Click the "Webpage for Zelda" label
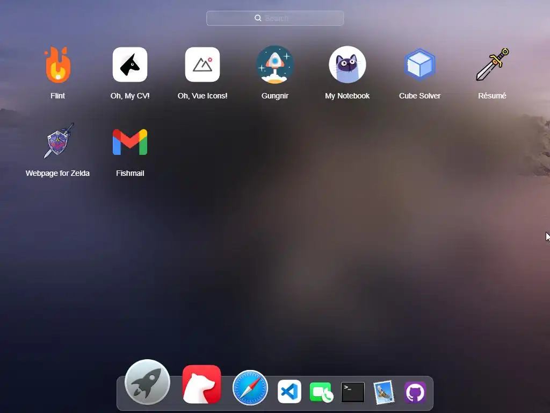This screenshot has height=413, width=550. pos(57,173)
